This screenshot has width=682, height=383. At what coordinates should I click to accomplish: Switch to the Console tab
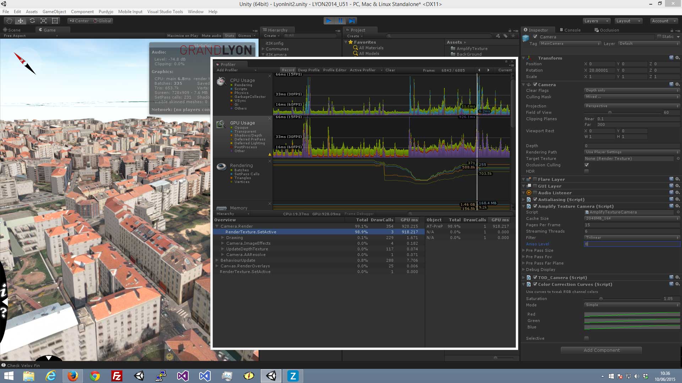(570, 30)
